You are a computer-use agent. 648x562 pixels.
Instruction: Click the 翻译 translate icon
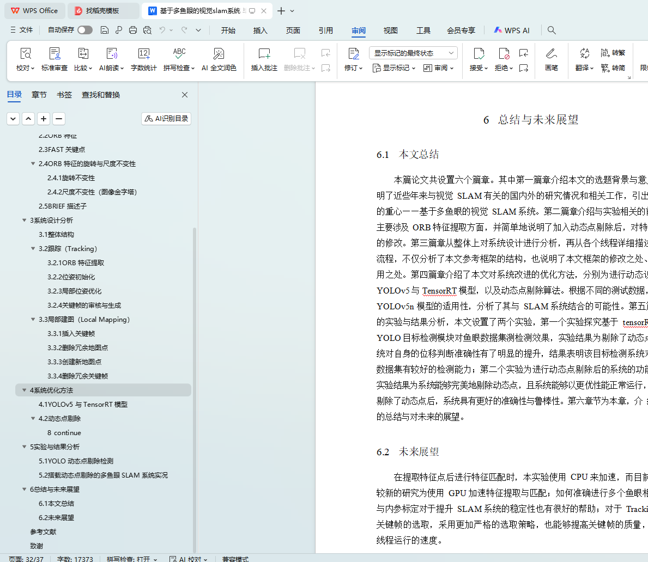pos(584,53)
